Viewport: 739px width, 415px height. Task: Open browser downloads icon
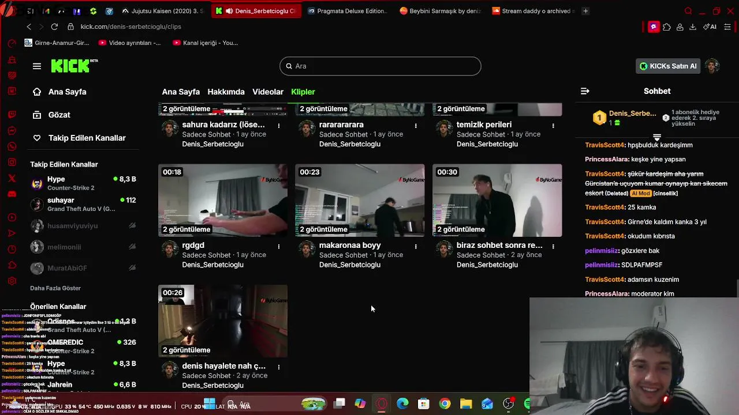click(x=692, y=27)
